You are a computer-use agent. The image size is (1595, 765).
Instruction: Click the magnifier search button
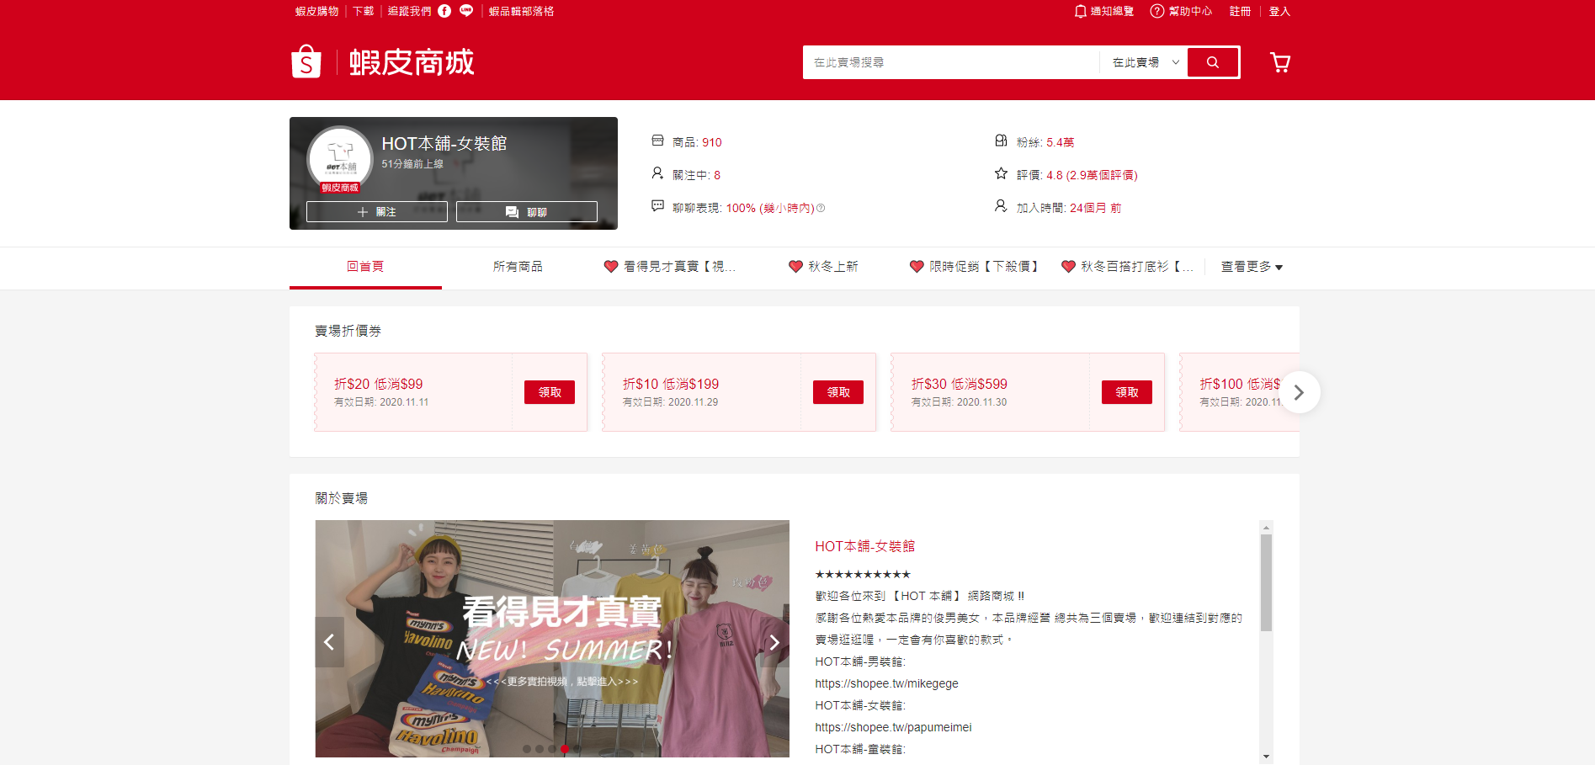[x=1212, y=62]
